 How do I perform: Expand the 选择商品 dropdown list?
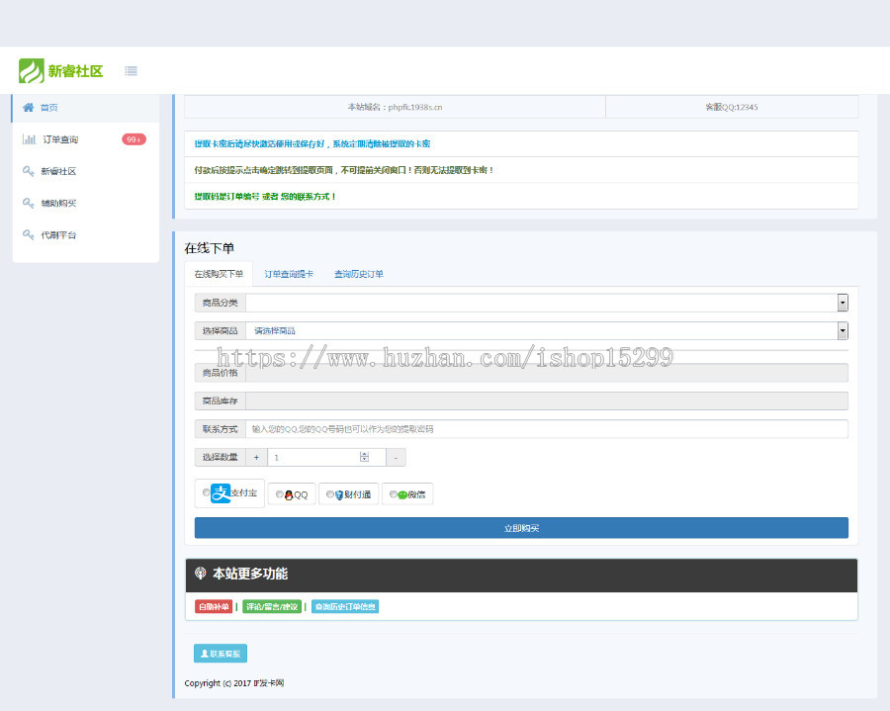click(x=842, y=330)
